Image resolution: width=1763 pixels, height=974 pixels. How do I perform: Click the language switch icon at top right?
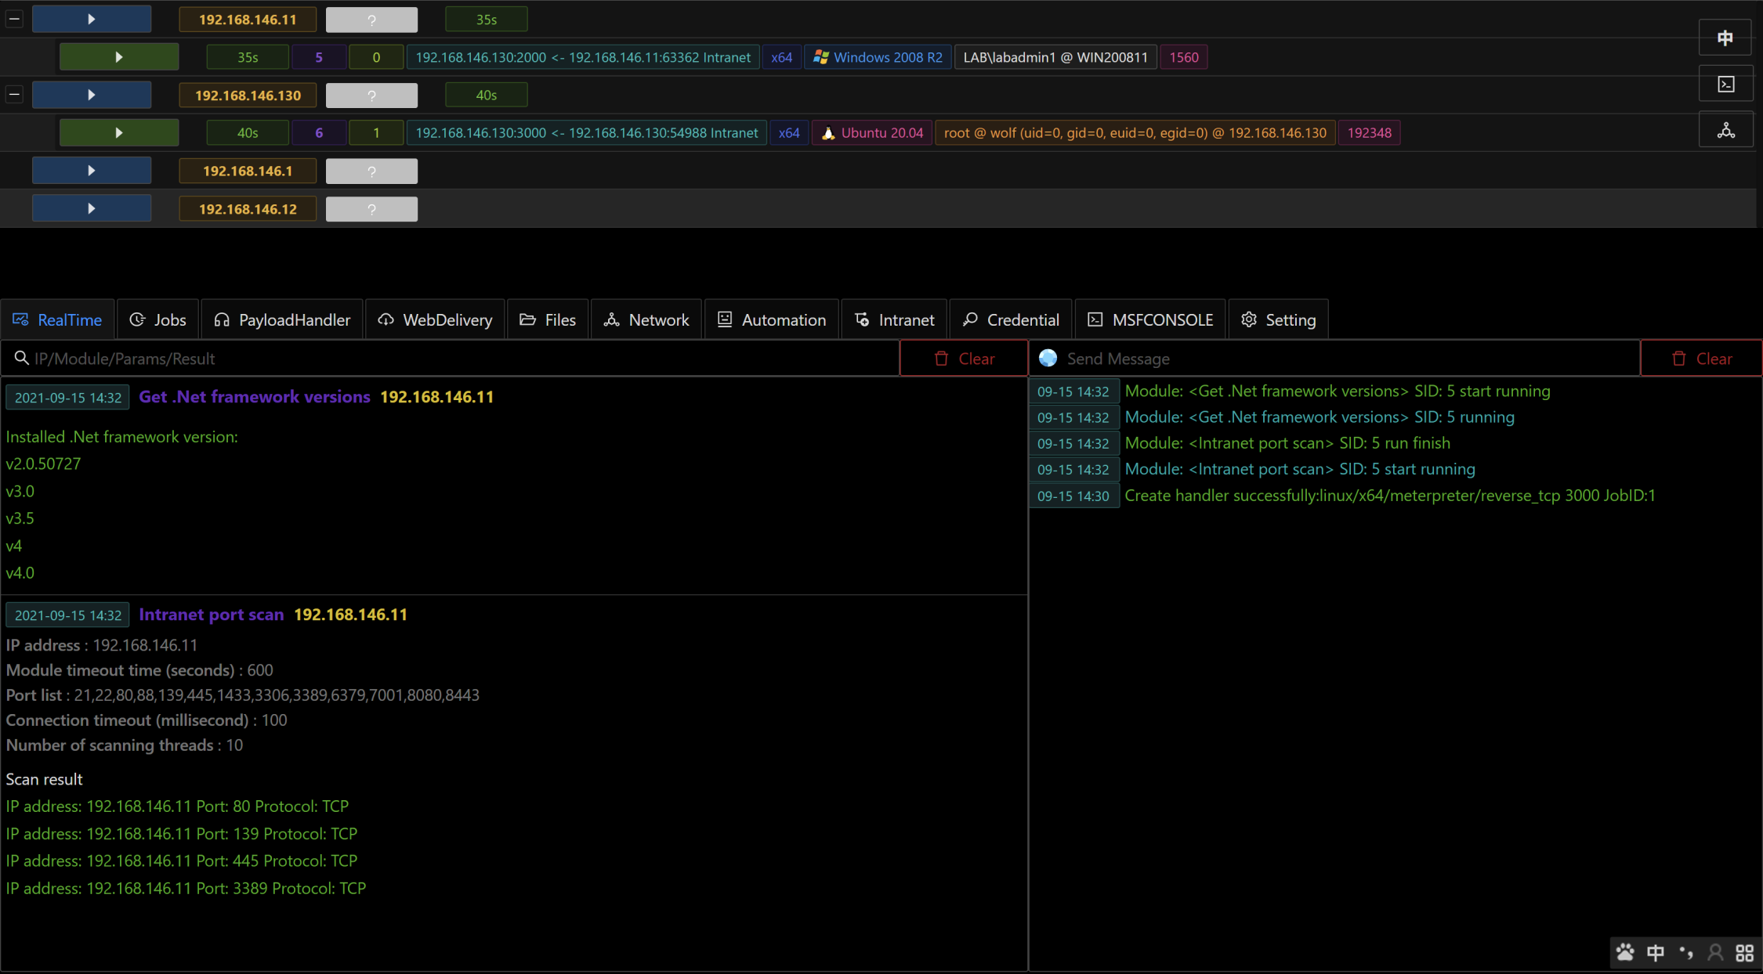pos(1725,38)
